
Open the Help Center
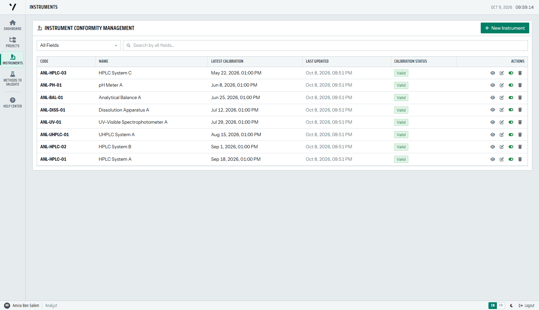click(x=12, y=102)
